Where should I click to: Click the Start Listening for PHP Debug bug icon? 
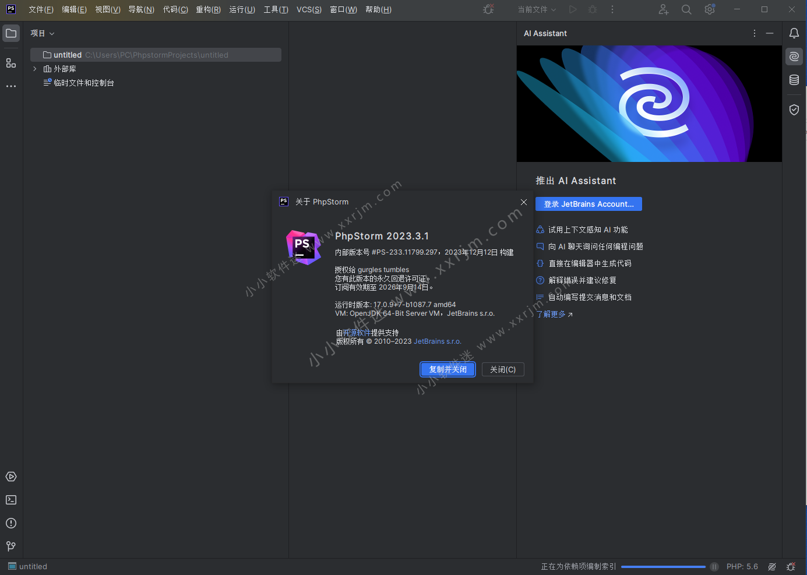click(489, 9)
